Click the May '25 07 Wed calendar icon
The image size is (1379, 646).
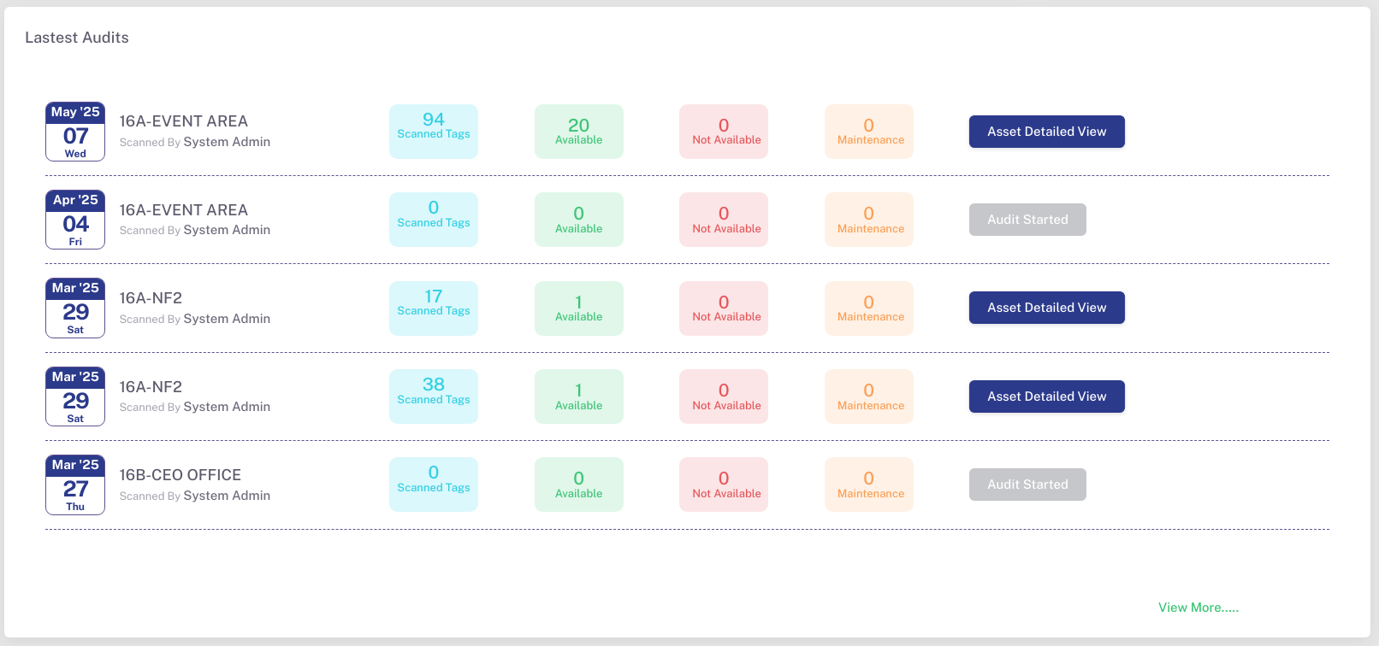click(75, 132)
